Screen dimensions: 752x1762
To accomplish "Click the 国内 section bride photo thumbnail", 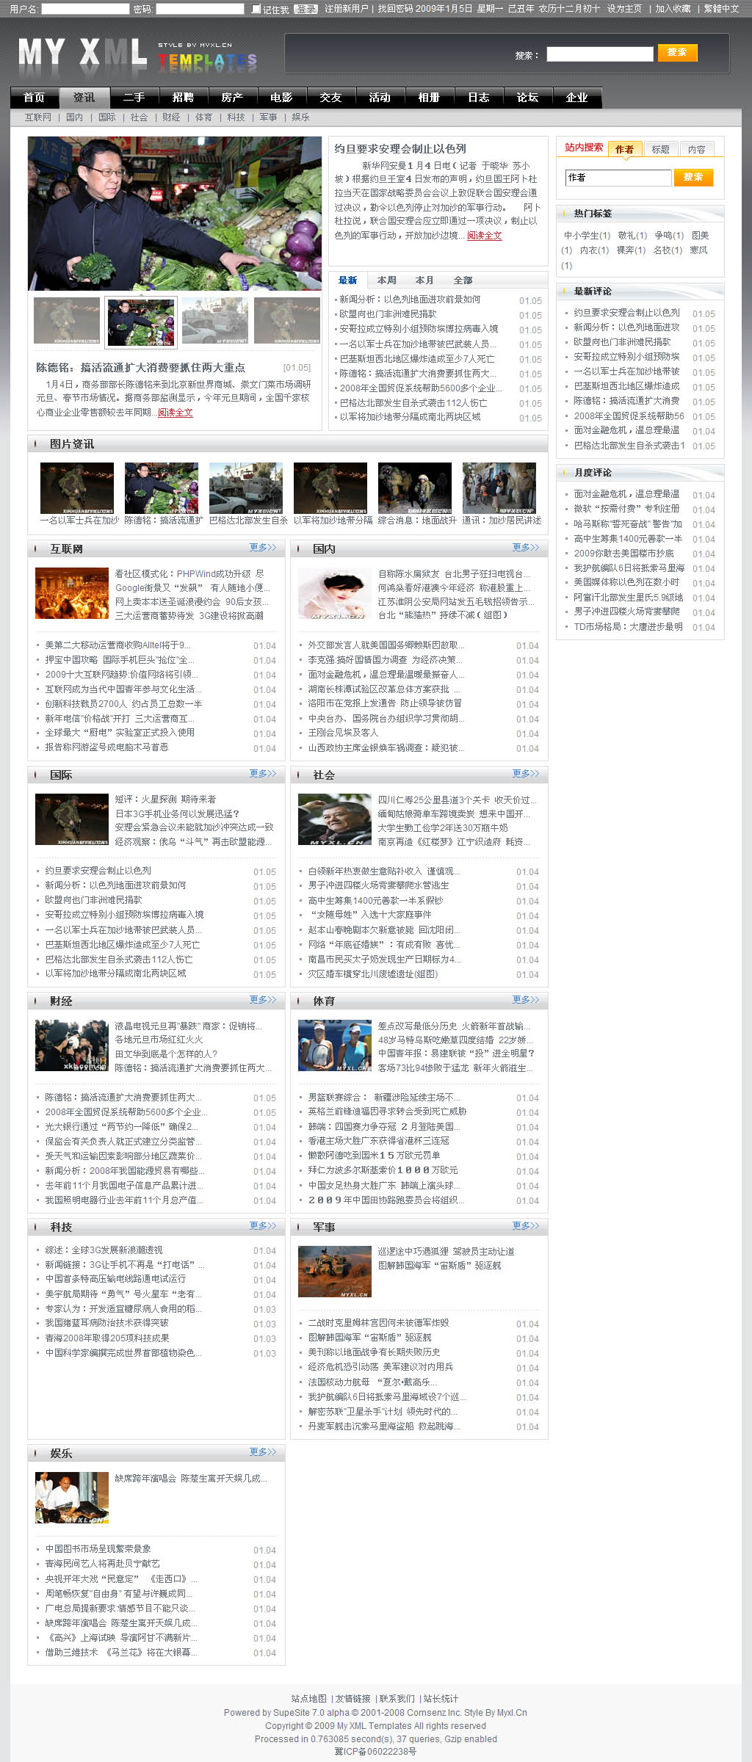I will (335, 593).
